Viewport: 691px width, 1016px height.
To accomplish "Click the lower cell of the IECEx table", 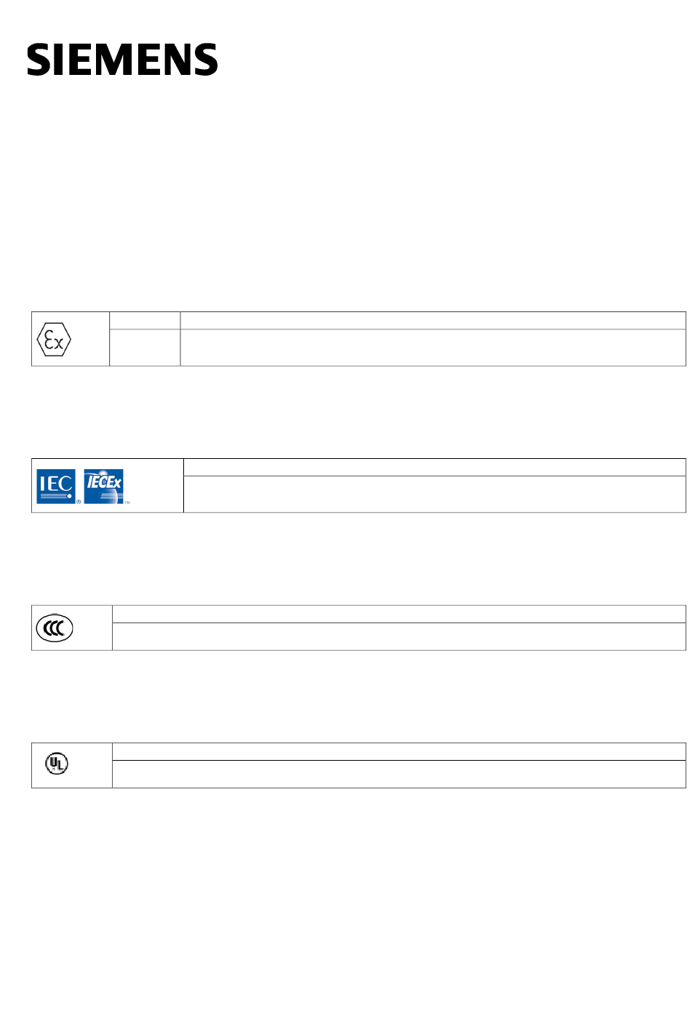I will pos(435,495).
